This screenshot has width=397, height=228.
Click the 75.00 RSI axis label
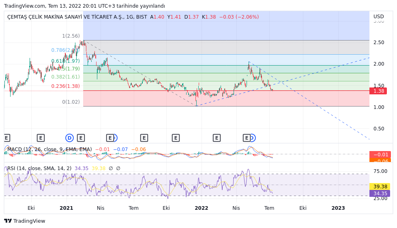(380, 171)
